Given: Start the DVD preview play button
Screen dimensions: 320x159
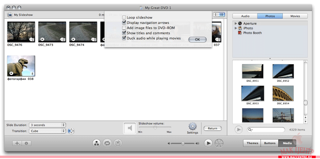Looking at the screenshot, I should [x=208, y=143].
